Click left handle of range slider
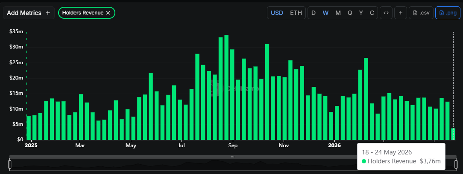 (x=10, y=164)
